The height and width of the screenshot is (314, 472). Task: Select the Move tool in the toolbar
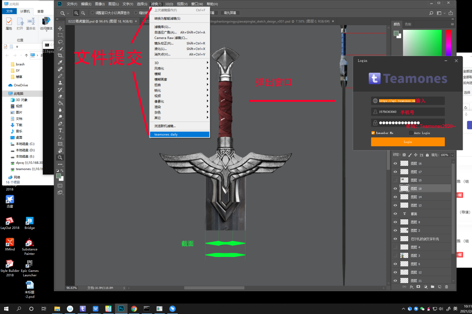(60, 28)
